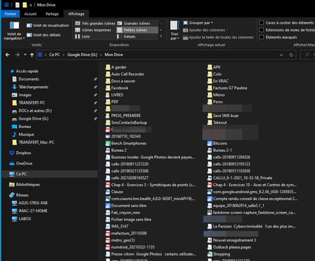Open the Volet de navigation menu

coord(14,31)
